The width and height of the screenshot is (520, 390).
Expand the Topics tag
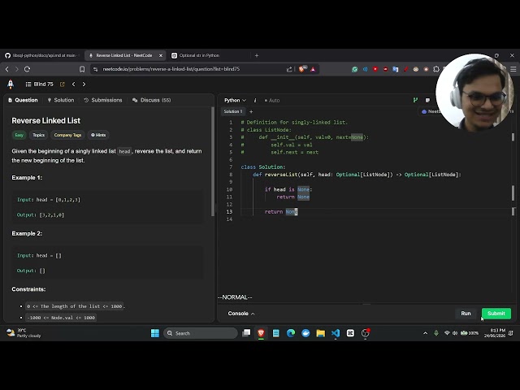[x=38, y=135]
